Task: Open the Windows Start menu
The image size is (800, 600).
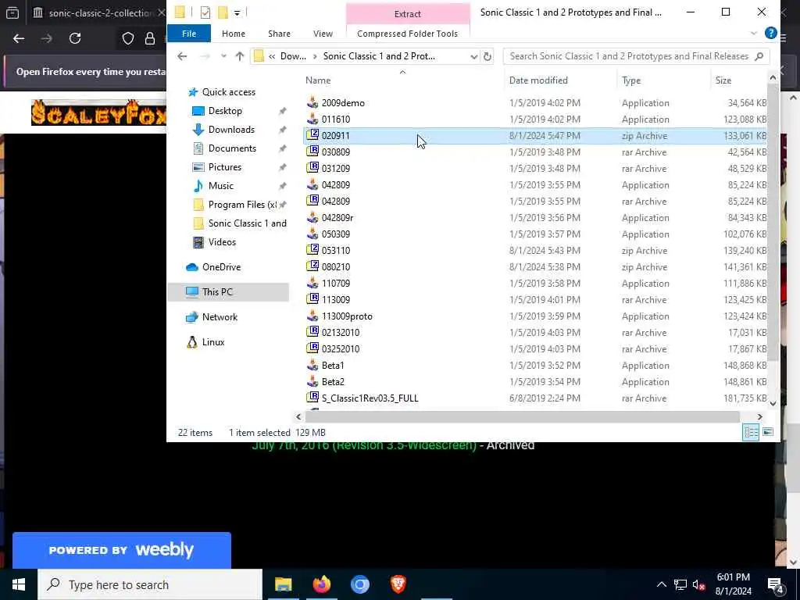Action: coord(19,584)
